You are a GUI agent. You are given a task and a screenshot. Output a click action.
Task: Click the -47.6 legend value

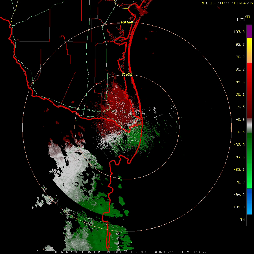pyautogui.click(x=239, y=157)
